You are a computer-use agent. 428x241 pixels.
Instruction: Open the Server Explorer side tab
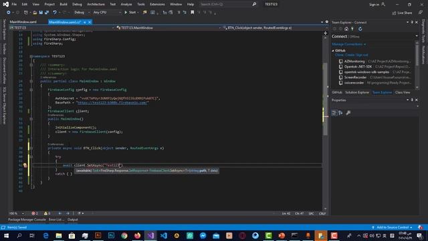(4, 29)
